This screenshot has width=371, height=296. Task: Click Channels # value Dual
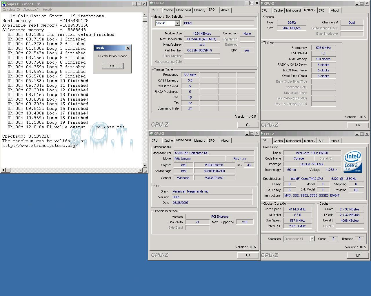pos(352,23)
